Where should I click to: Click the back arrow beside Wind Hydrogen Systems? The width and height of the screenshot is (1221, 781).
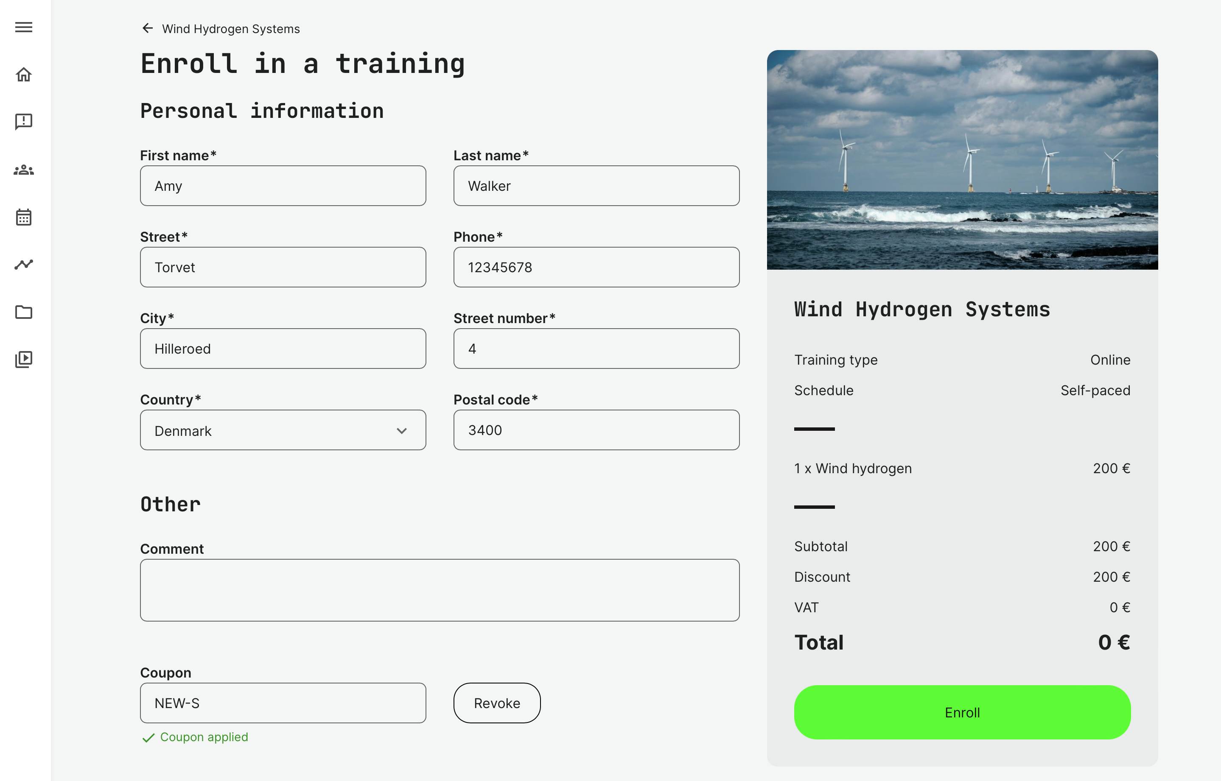point(147,28)
